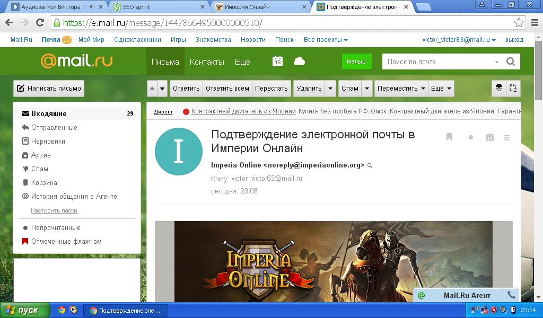Viewport: 543px width, 318px height.
Task: Click the Удалить button
Action: (x=309, y=88)
